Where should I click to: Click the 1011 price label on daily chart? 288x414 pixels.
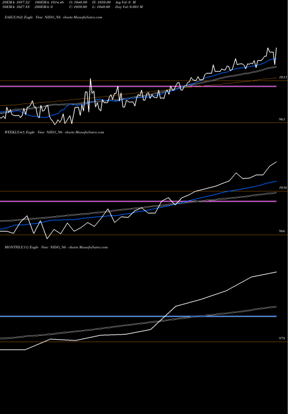coord(283,78)
